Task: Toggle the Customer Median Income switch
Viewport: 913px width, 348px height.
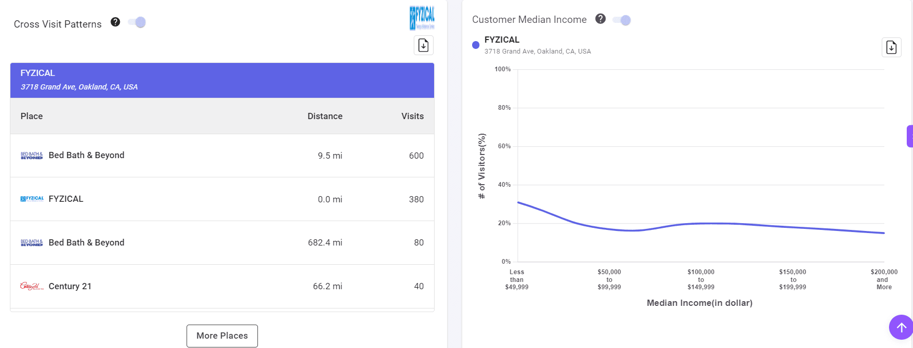Action: (x=622, y=20)
